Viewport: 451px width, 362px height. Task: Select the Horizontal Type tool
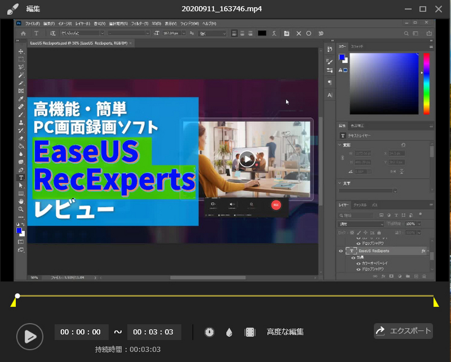21,178
